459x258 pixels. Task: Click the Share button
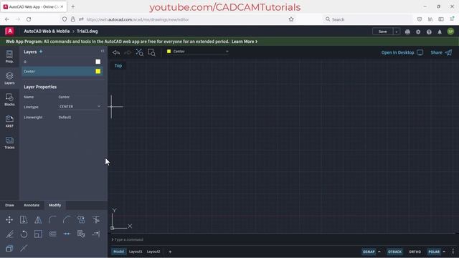pos(441,52)
